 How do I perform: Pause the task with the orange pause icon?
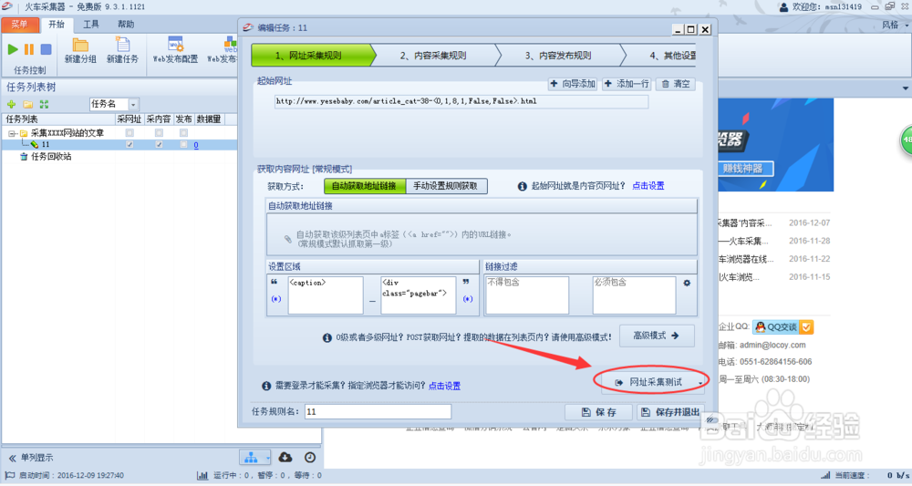pyautogui.click(x=29, y=49)
